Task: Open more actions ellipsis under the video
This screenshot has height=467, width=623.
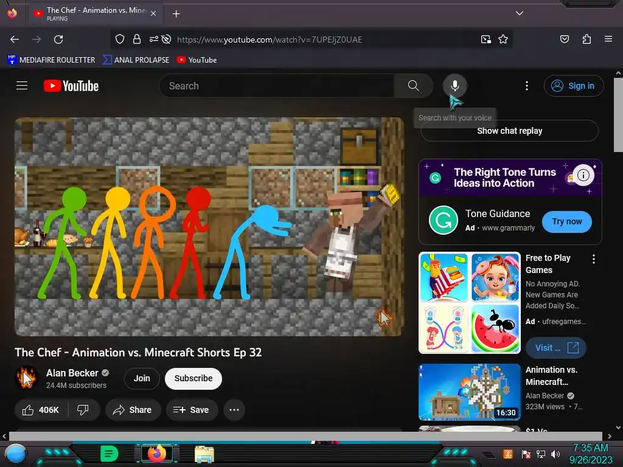Action: tap(234, 410)
